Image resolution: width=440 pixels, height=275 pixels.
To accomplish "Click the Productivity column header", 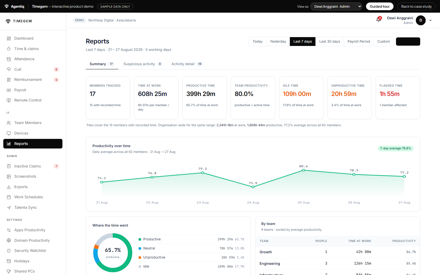I will [404, 241].
